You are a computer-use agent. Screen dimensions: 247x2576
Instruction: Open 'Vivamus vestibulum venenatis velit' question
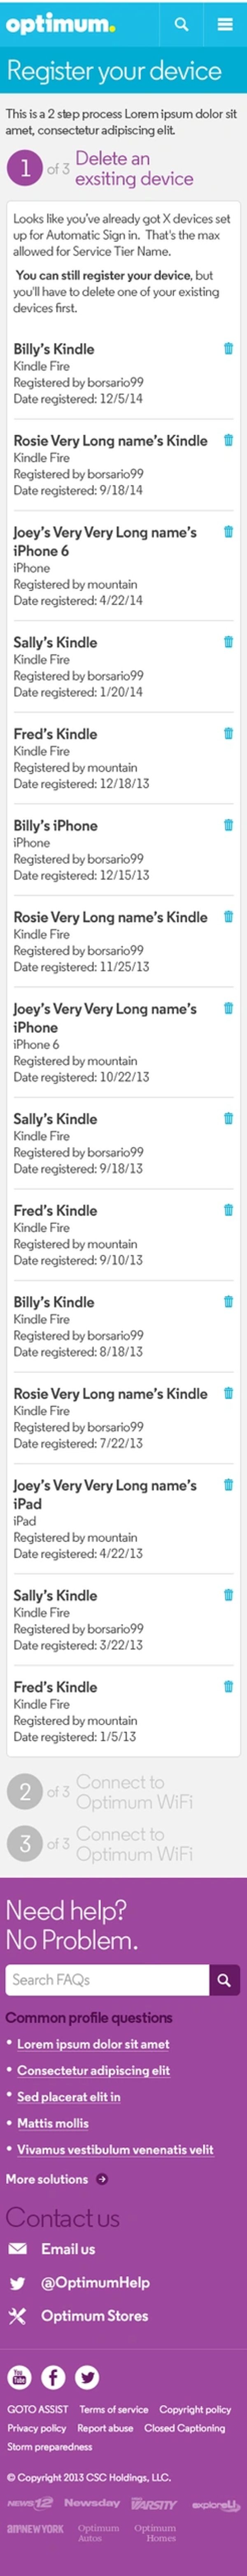[114, 2149]
